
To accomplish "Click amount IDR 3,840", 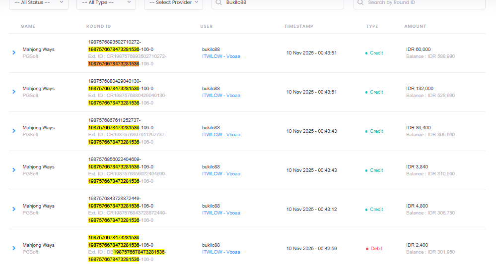I will tap(417, 167).
